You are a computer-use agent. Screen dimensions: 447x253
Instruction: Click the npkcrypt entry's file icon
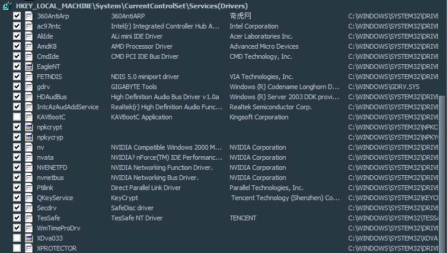tap(28, 127)
